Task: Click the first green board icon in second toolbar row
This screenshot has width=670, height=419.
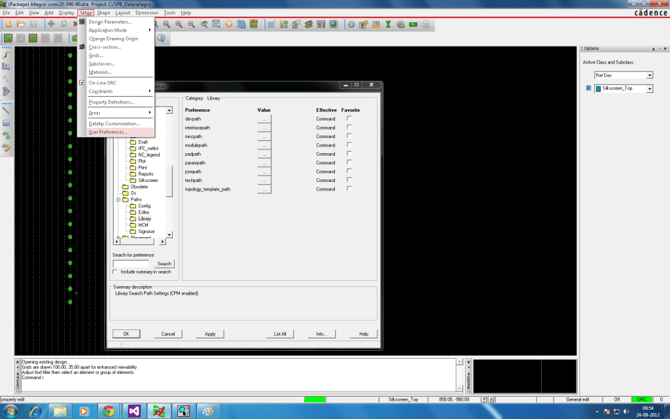Action: click(8, 38)
